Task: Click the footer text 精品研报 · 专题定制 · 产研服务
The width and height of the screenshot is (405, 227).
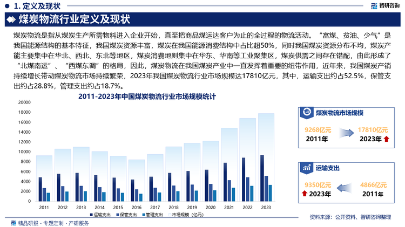Action: tap(53, 223)
